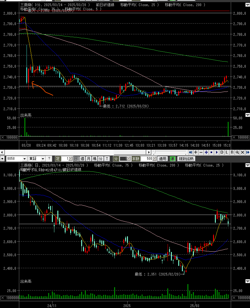Select 日 daily chart period
The height and width of the screenshot is (308, 250).
[x=76, y=159]
